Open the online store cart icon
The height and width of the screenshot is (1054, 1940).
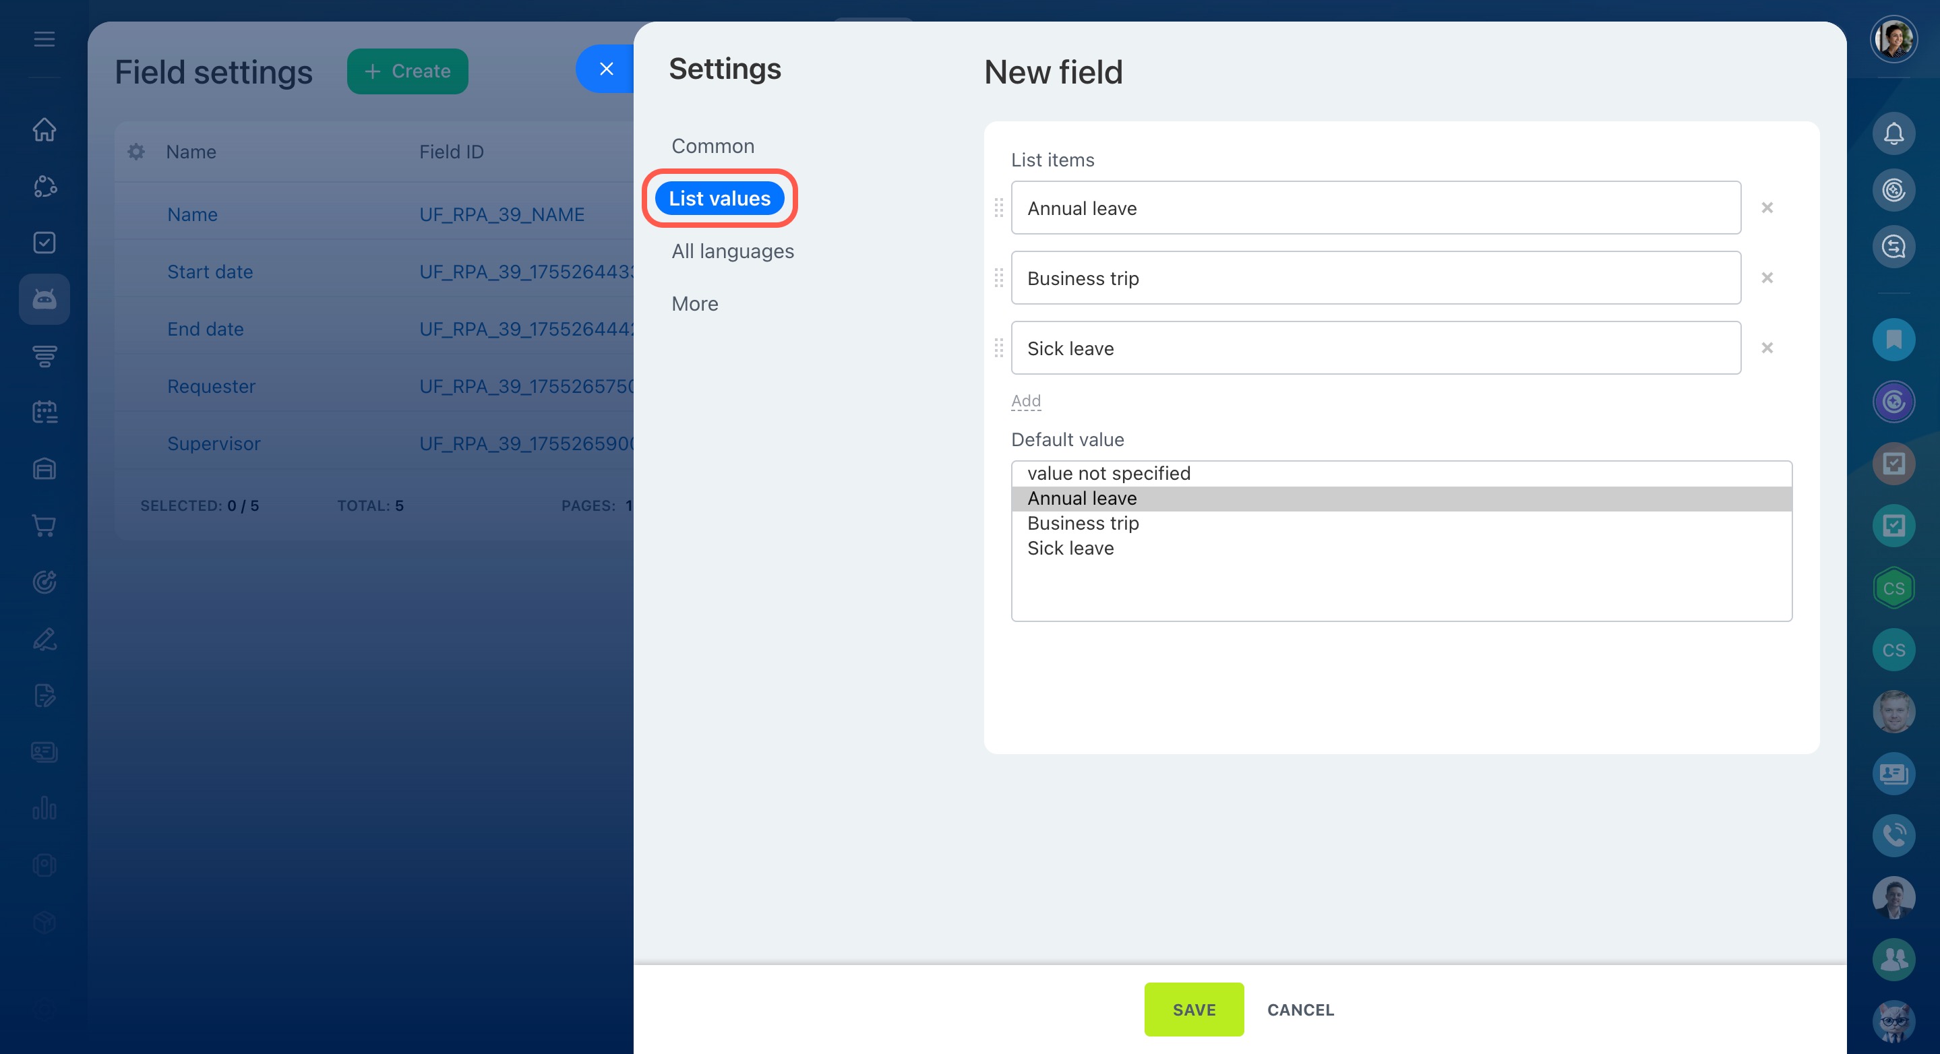click(x=44, y=526)
